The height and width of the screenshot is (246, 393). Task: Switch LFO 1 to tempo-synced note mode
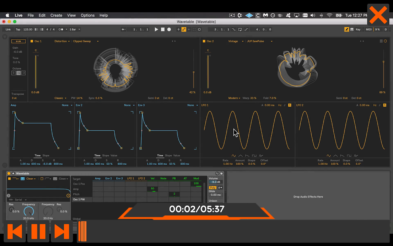tap(285, 105)
